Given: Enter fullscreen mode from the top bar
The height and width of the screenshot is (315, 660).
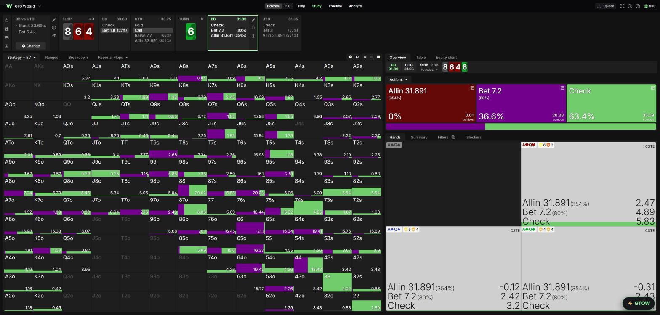Looking at the screenshot, I should tap(622, 6).
